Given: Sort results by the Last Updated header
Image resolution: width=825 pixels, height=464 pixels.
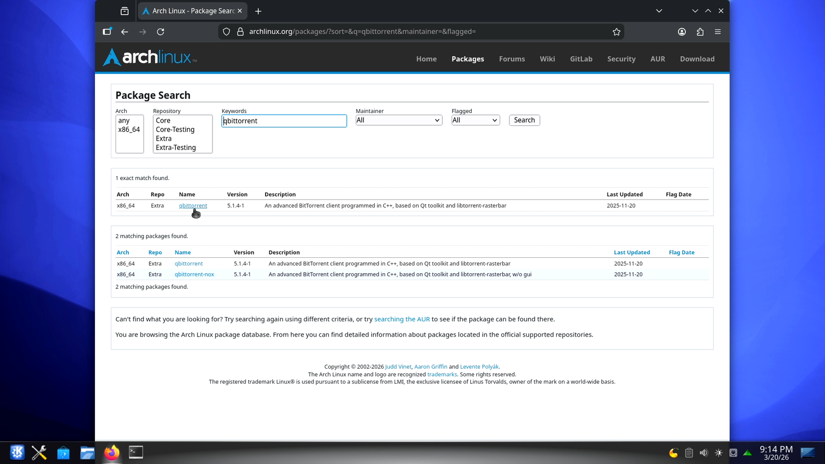Looking at the screenshot, I should (x=632, y=253).
